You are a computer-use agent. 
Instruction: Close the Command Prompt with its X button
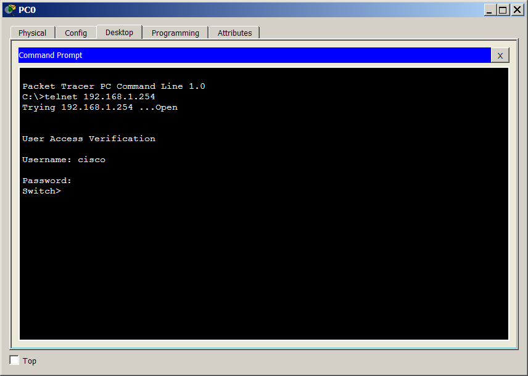[500, 55]
